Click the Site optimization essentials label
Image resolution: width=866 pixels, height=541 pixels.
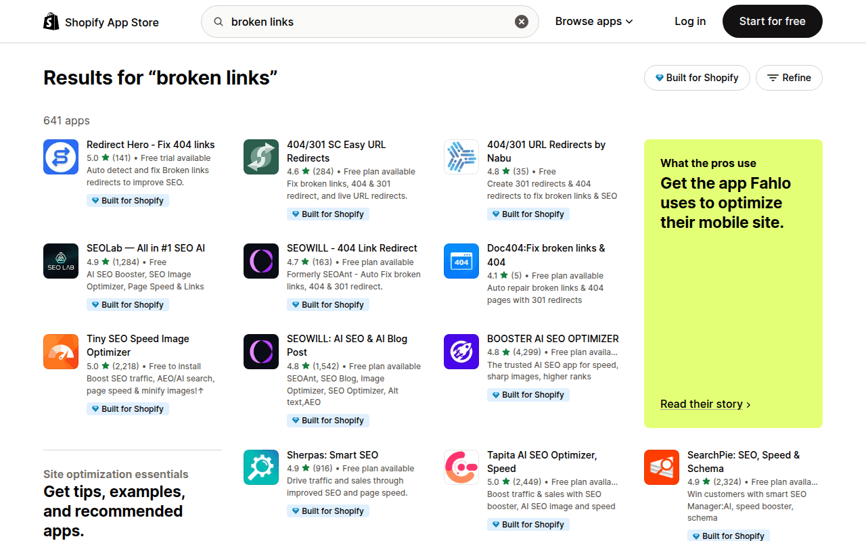click(116, 474)
